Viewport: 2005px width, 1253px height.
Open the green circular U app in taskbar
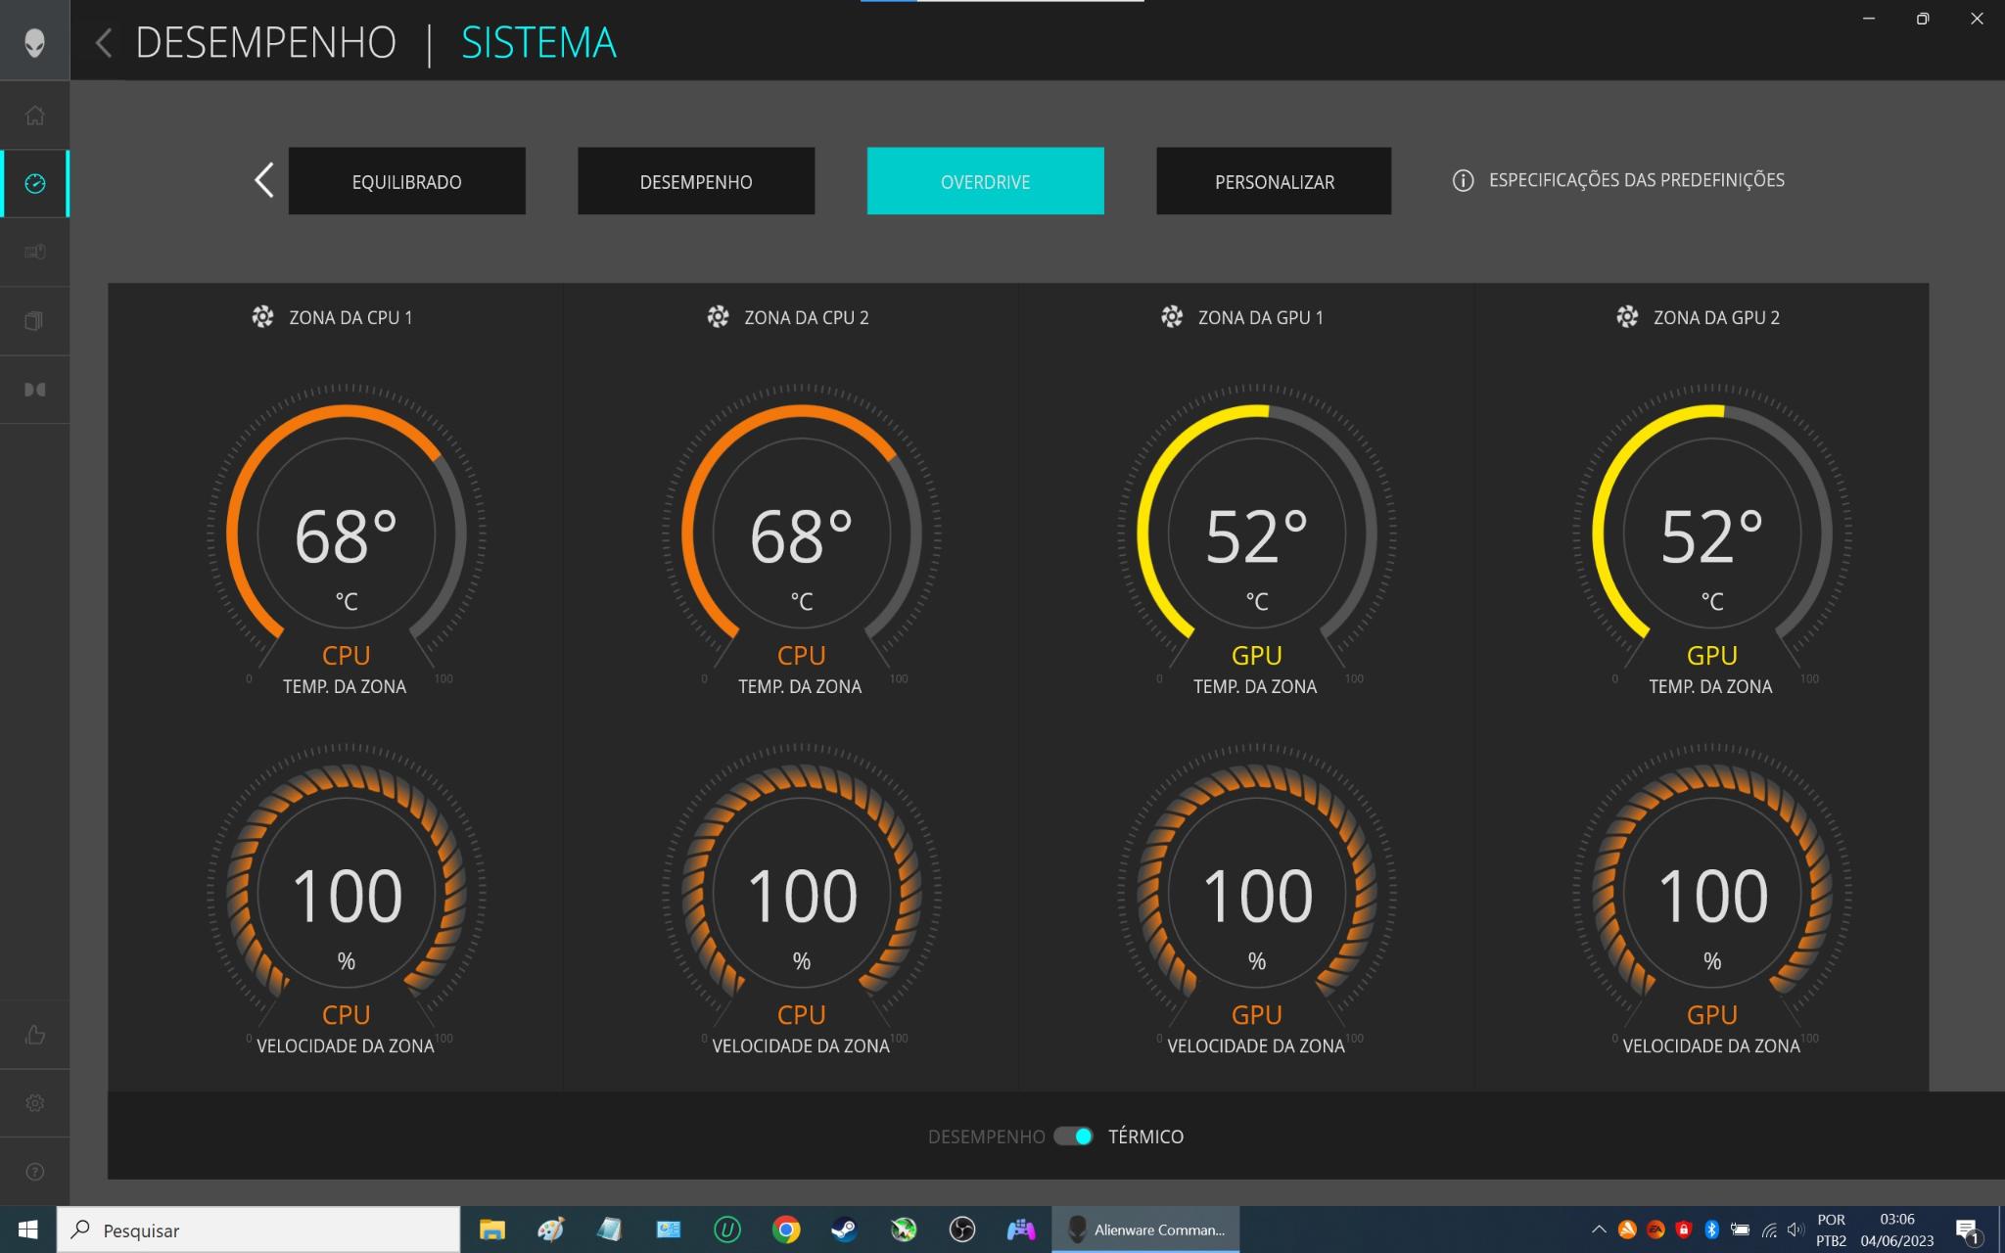click(727, 1230)
